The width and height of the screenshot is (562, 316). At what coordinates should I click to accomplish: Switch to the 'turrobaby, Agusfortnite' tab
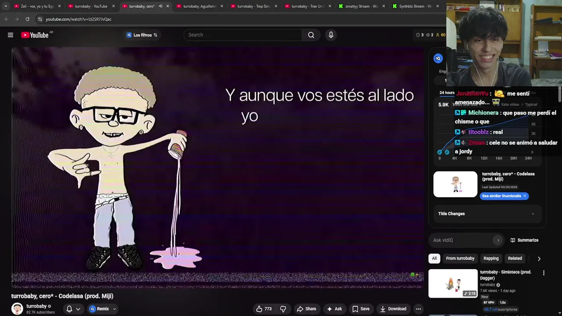coord(200,6)
